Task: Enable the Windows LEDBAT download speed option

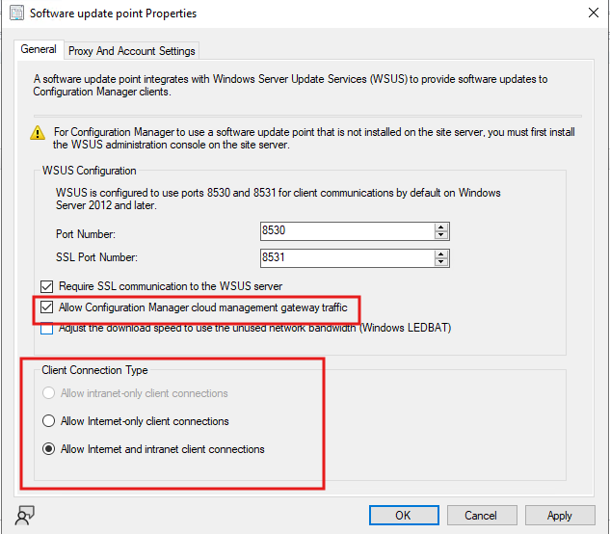Action: coord(47,329)
